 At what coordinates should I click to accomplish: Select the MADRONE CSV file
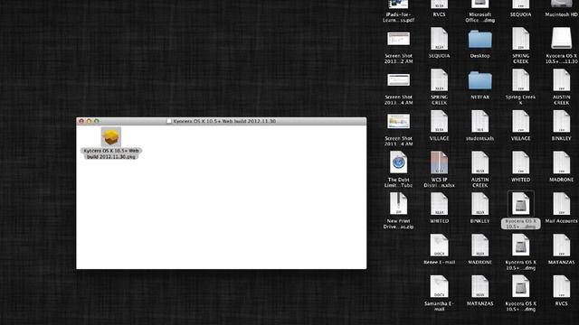coord(562,162)
